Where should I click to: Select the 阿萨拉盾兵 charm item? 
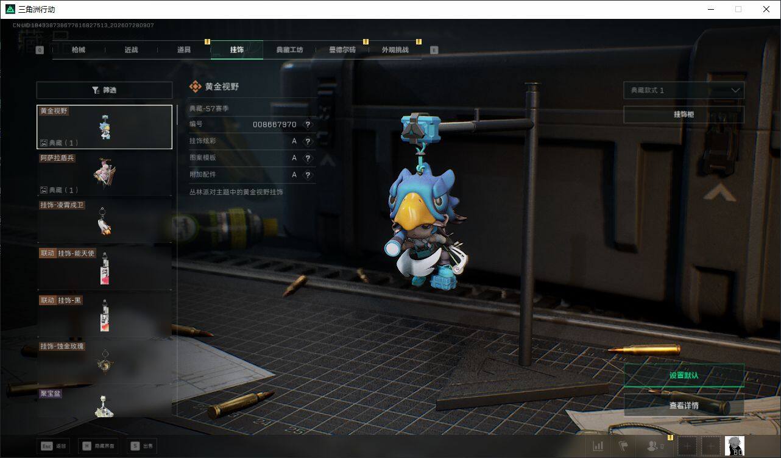click(105, 174)
